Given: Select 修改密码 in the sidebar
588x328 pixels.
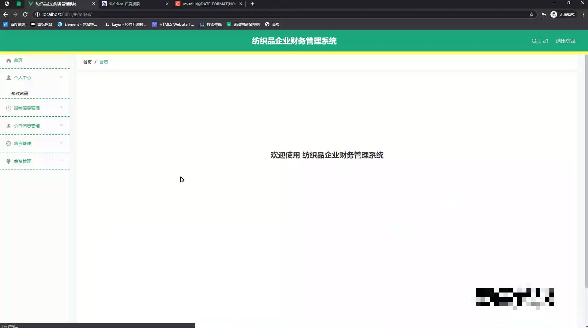Looking at the screenshot, I should [19, 93].
